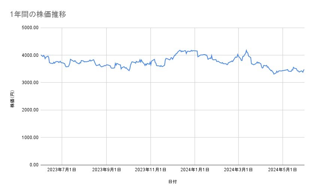Screen dimensions: 314x194
Task: Select the horizontal axis title 日付
Action: click(173, 182)
